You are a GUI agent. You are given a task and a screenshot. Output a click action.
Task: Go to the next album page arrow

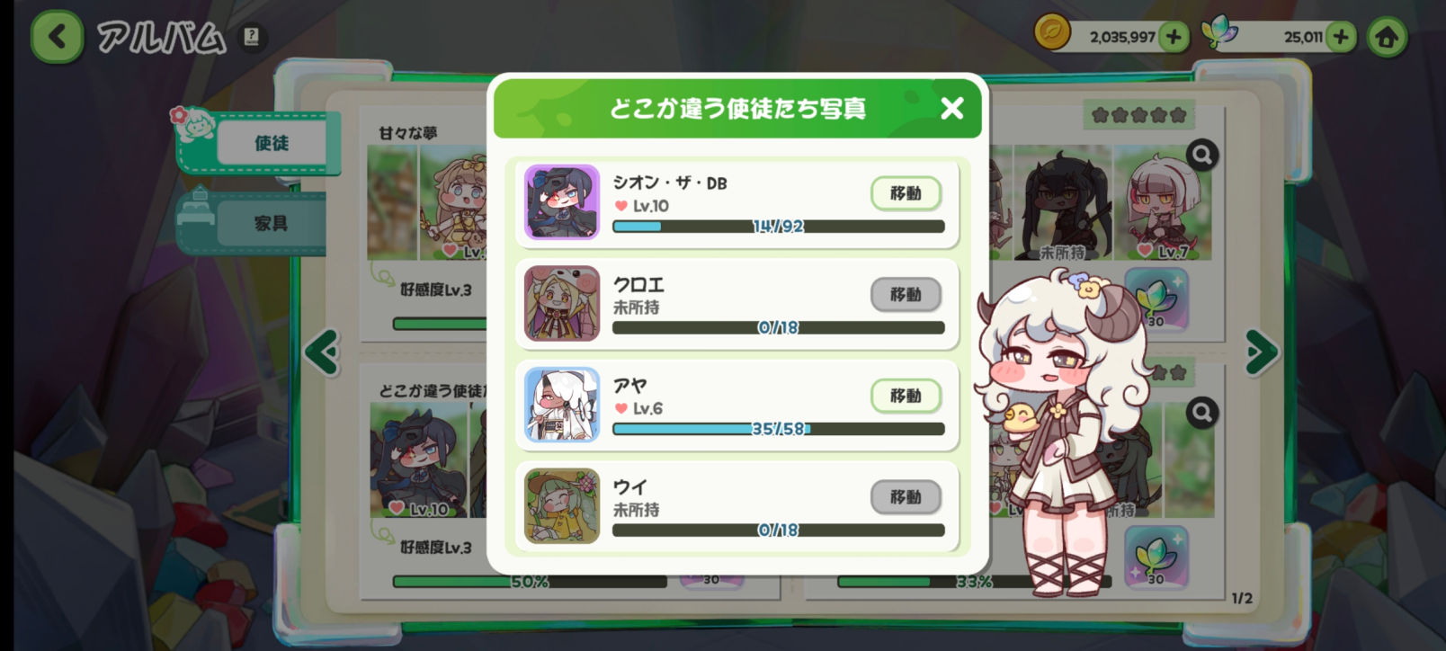coord(1261,352)
